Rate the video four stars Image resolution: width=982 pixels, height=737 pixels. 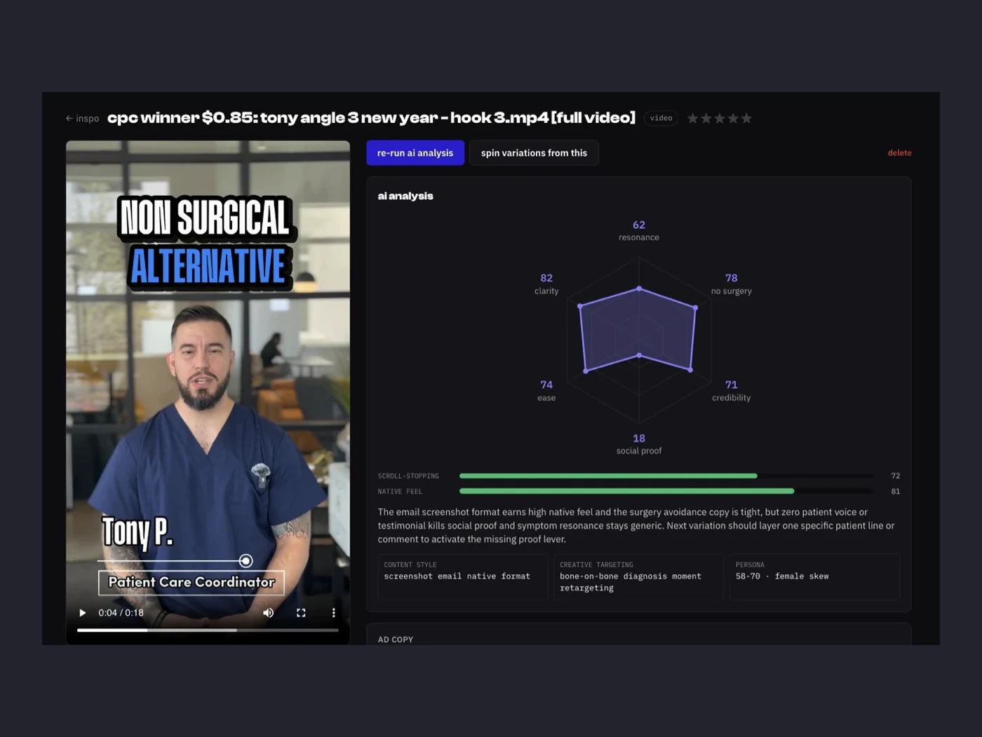pos(733,119)
